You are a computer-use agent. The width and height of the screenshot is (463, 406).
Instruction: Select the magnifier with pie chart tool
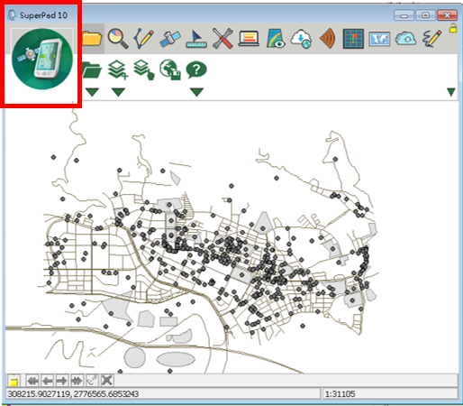pyautogui.click(x=118, y=39)
